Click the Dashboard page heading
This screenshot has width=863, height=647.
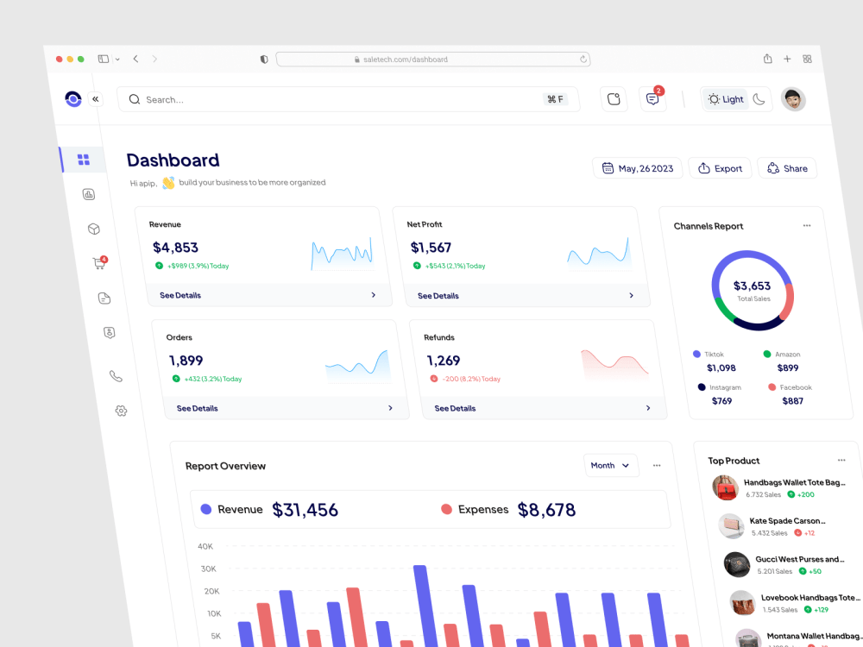click(x=173, y=160)
